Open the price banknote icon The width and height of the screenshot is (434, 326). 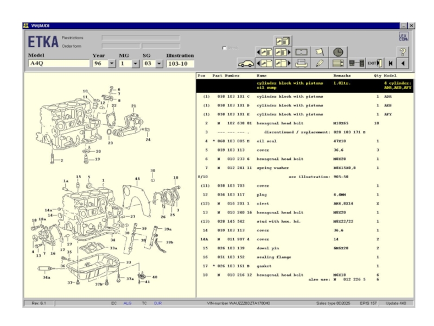[302, 52]
